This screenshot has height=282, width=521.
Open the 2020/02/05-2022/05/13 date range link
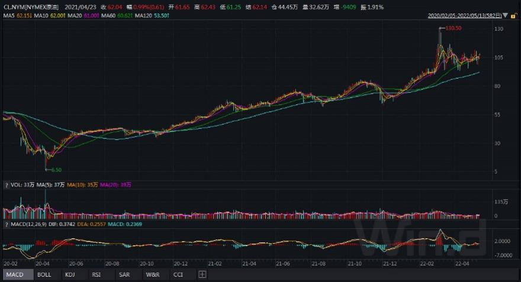465,15
